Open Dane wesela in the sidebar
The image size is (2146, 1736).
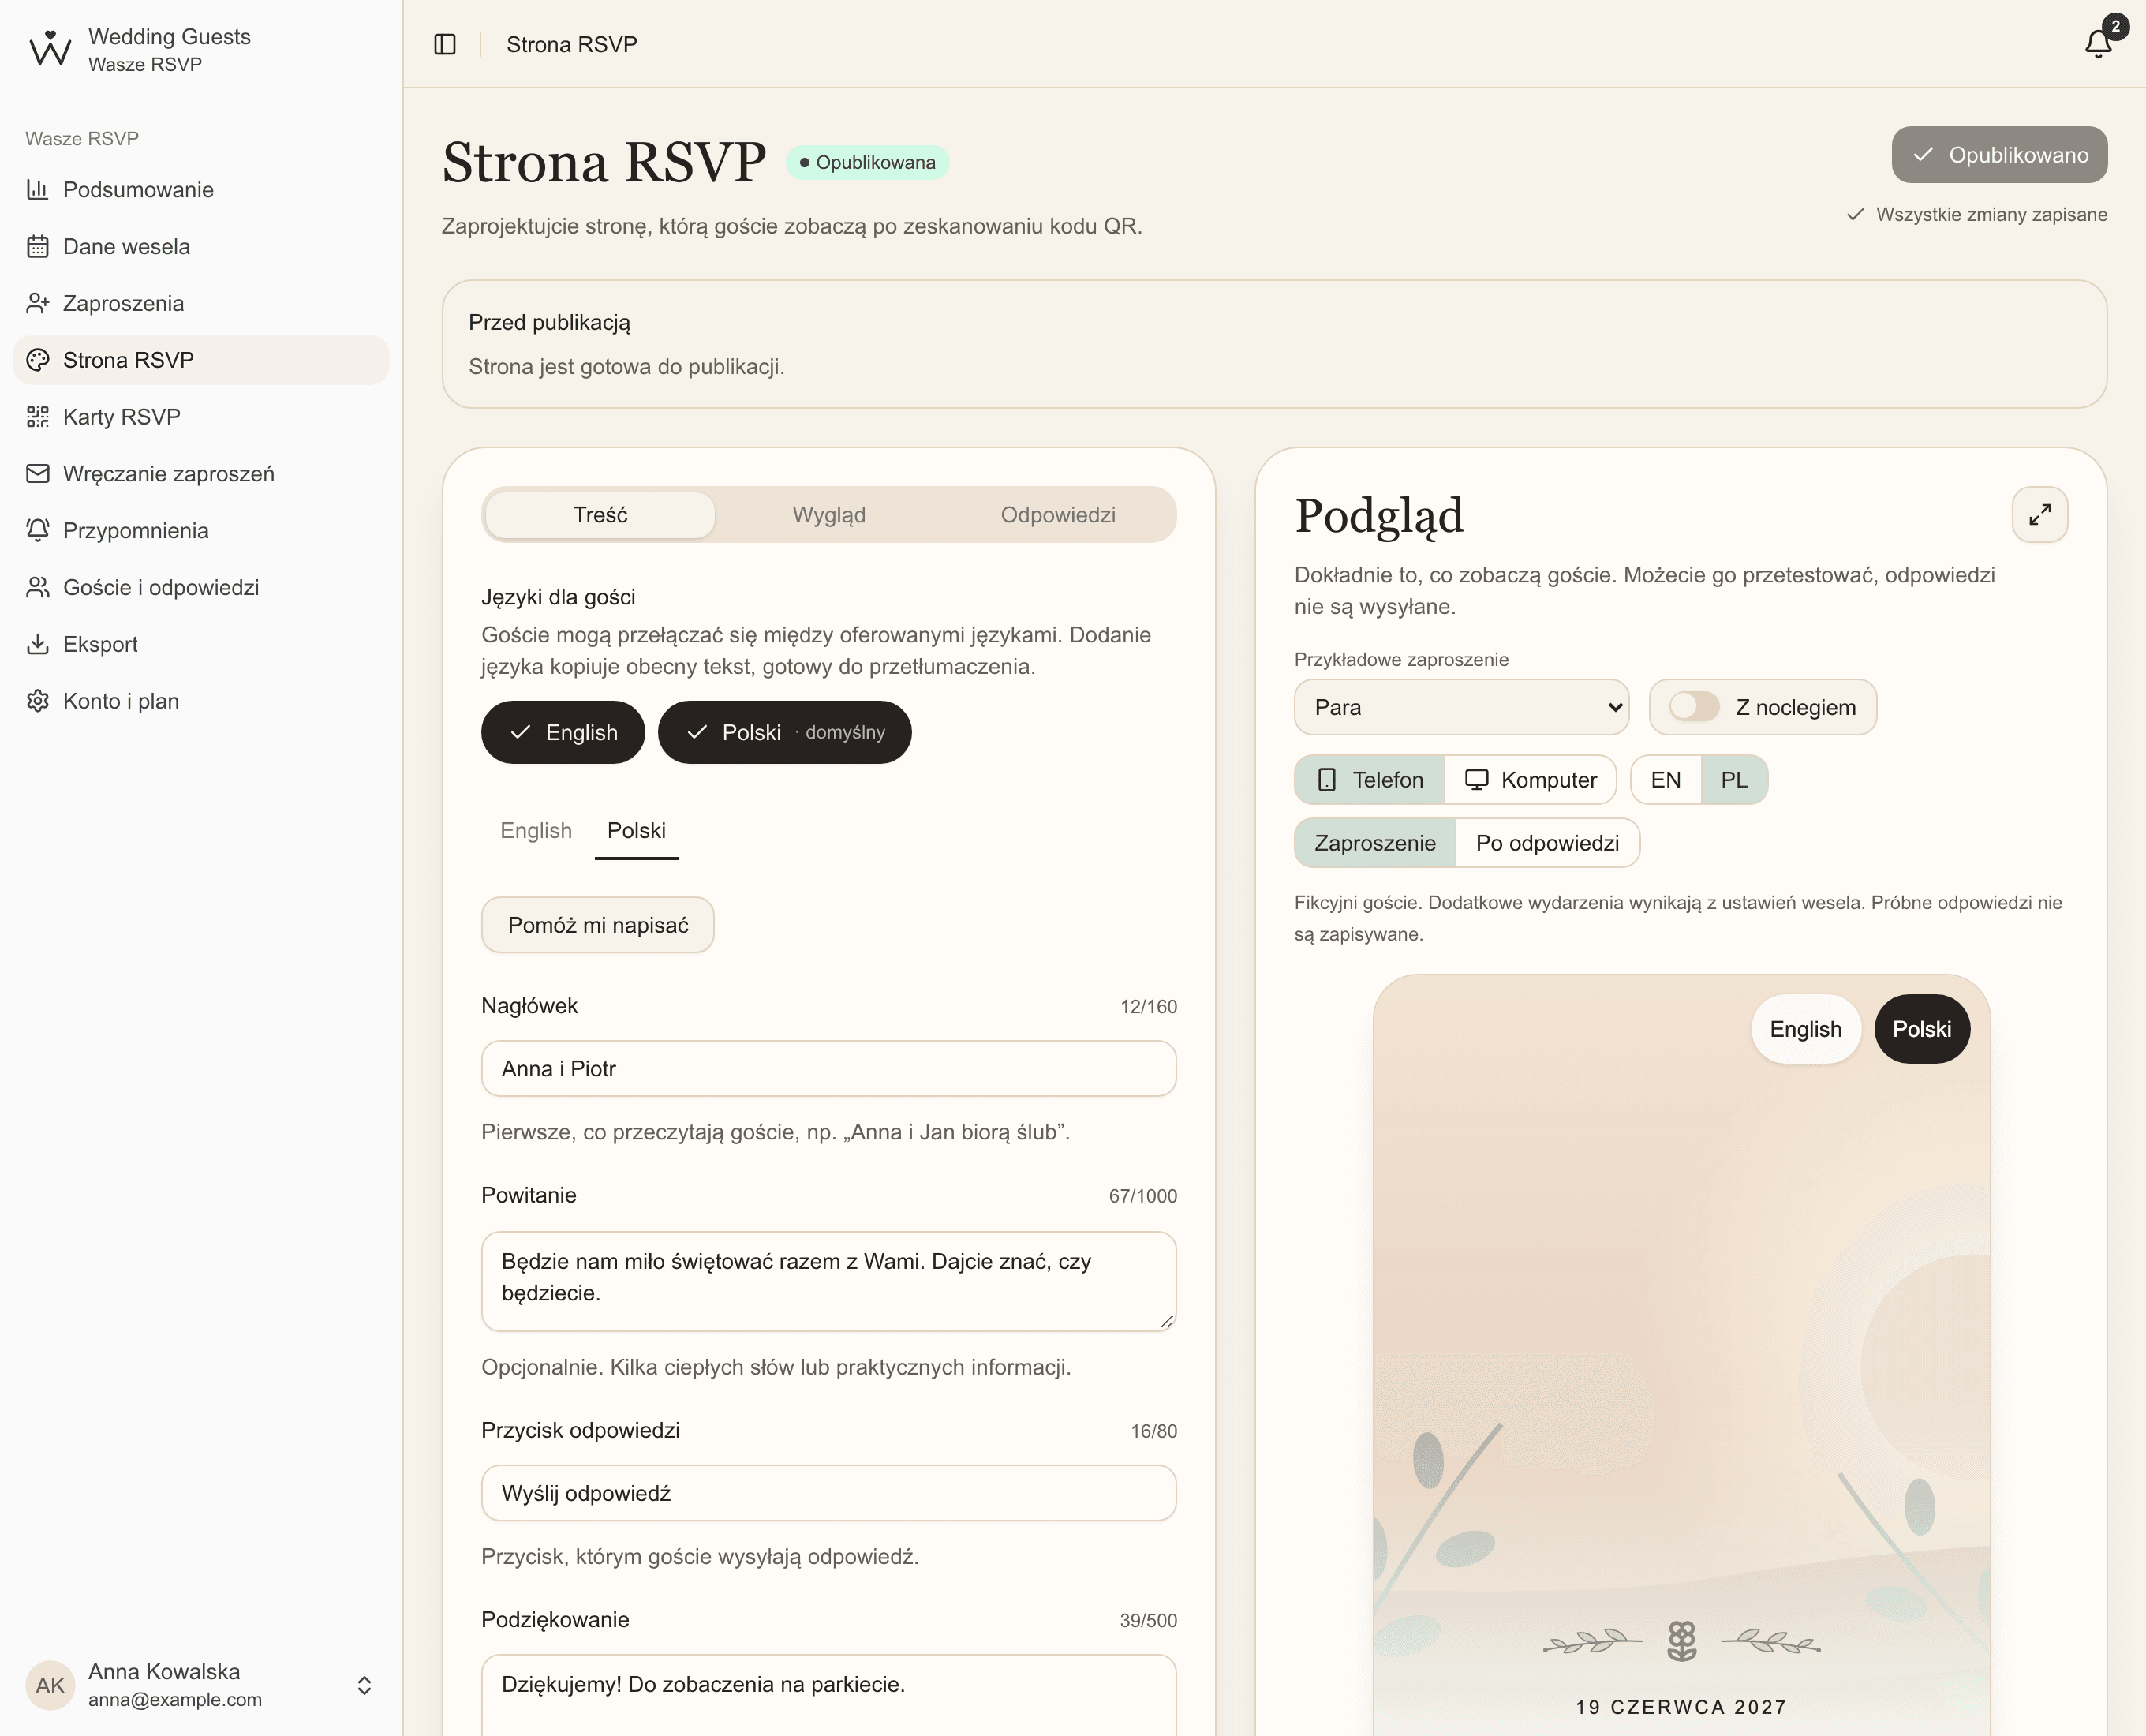[201, 247]
